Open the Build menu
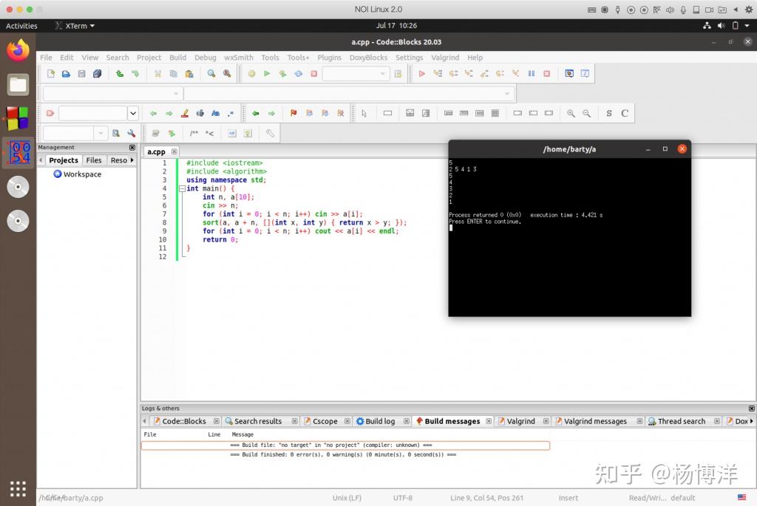Screen dimensions: 757x506 click(x=177, y=57)
